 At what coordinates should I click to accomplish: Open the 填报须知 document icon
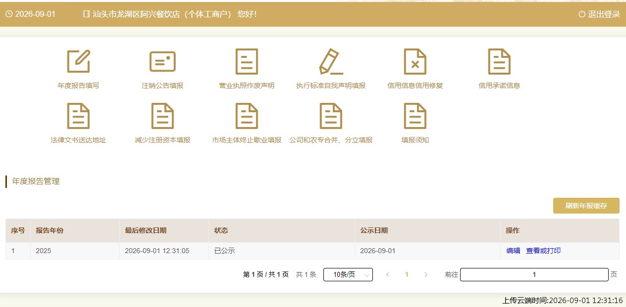415,116
